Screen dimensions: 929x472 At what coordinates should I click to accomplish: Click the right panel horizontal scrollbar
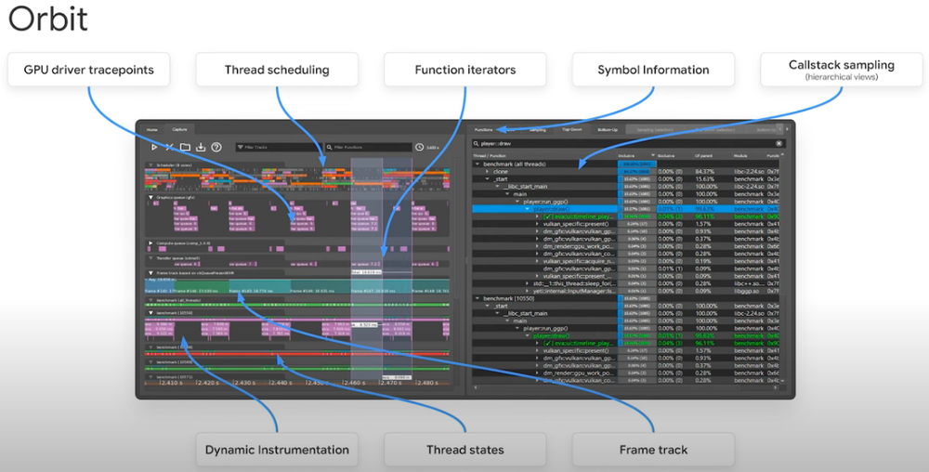pos(625,387)
